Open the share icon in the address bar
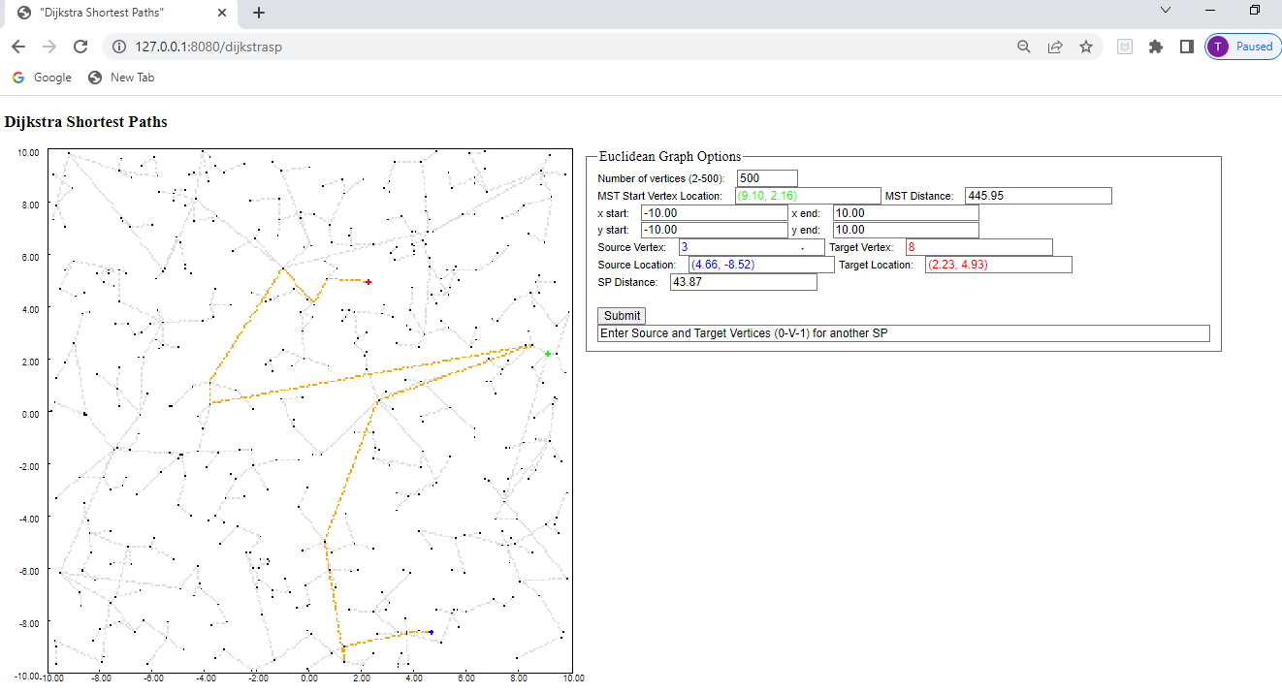Screen dimensions: 1282x693 1055,46
